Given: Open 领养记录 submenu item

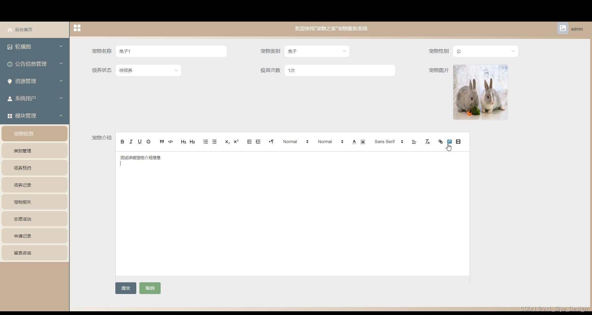Looking at the screenshot, I should pos(35,185).
